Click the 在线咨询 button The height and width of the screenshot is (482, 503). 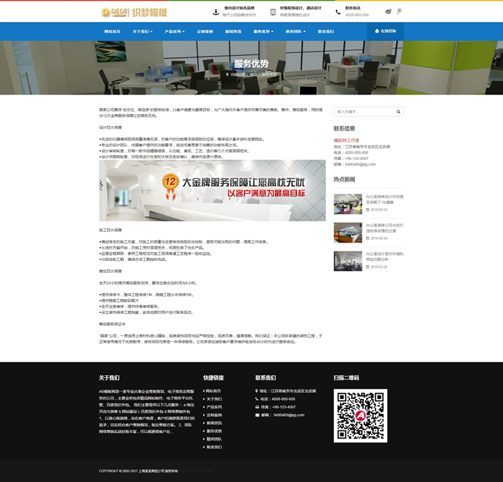385,31
